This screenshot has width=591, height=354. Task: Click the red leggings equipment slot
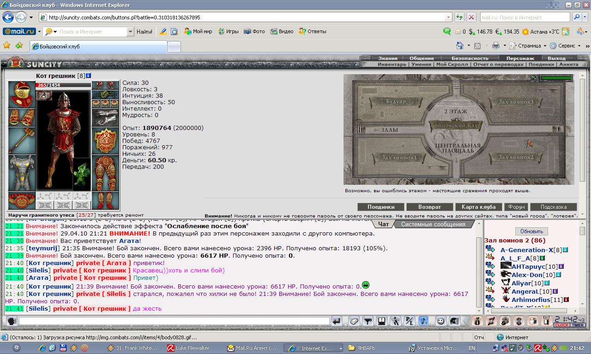tap(105, 173)
